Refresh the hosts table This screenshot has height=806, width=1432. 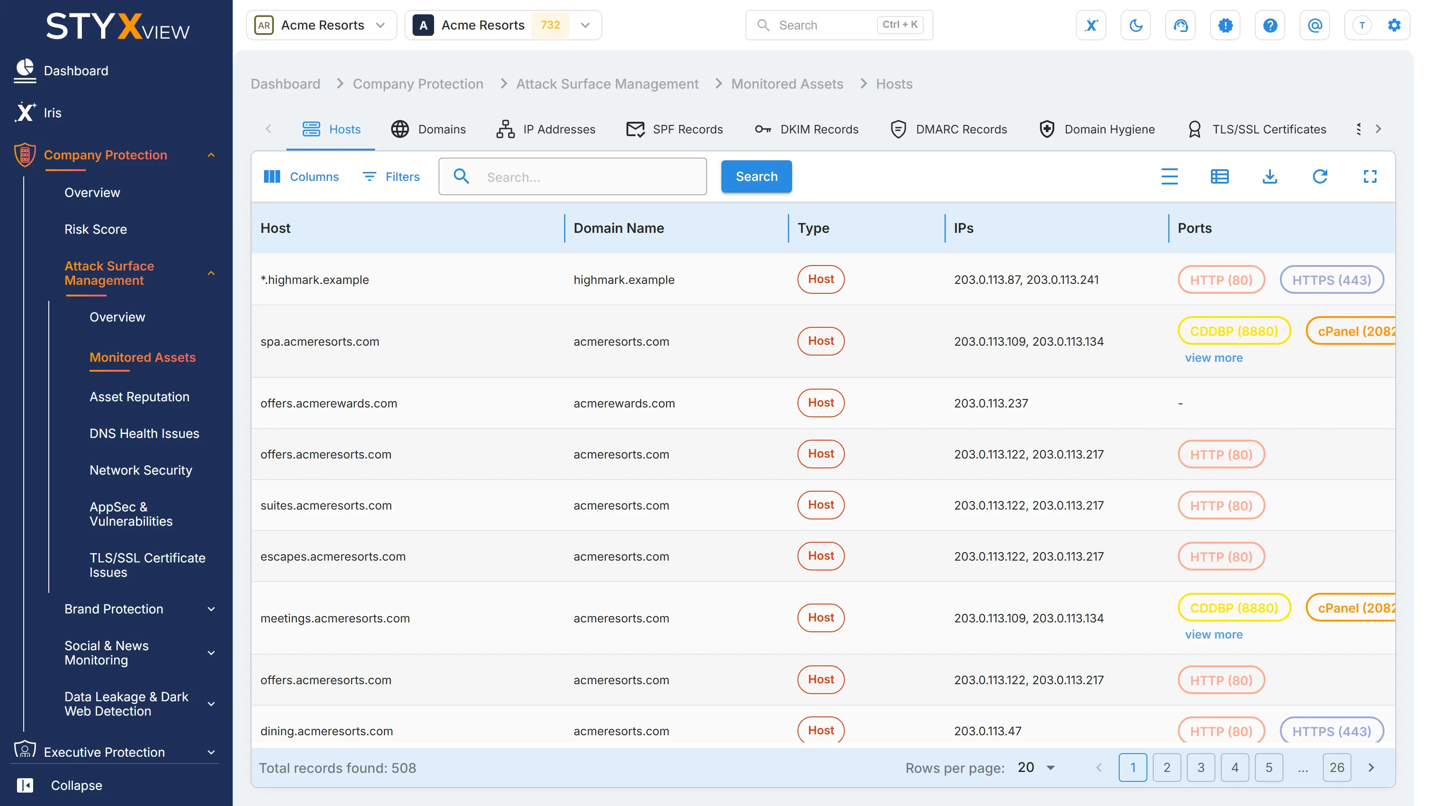tap(1320, 177)
